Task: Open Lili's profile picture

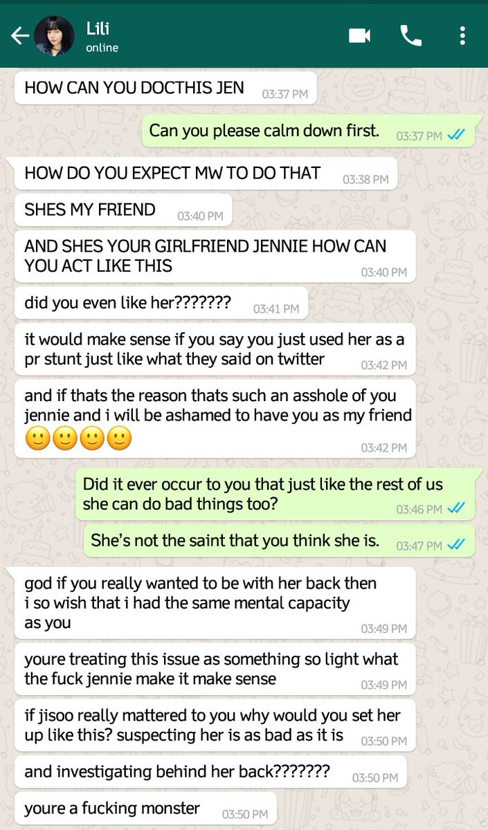Action: tap(54, 36)
